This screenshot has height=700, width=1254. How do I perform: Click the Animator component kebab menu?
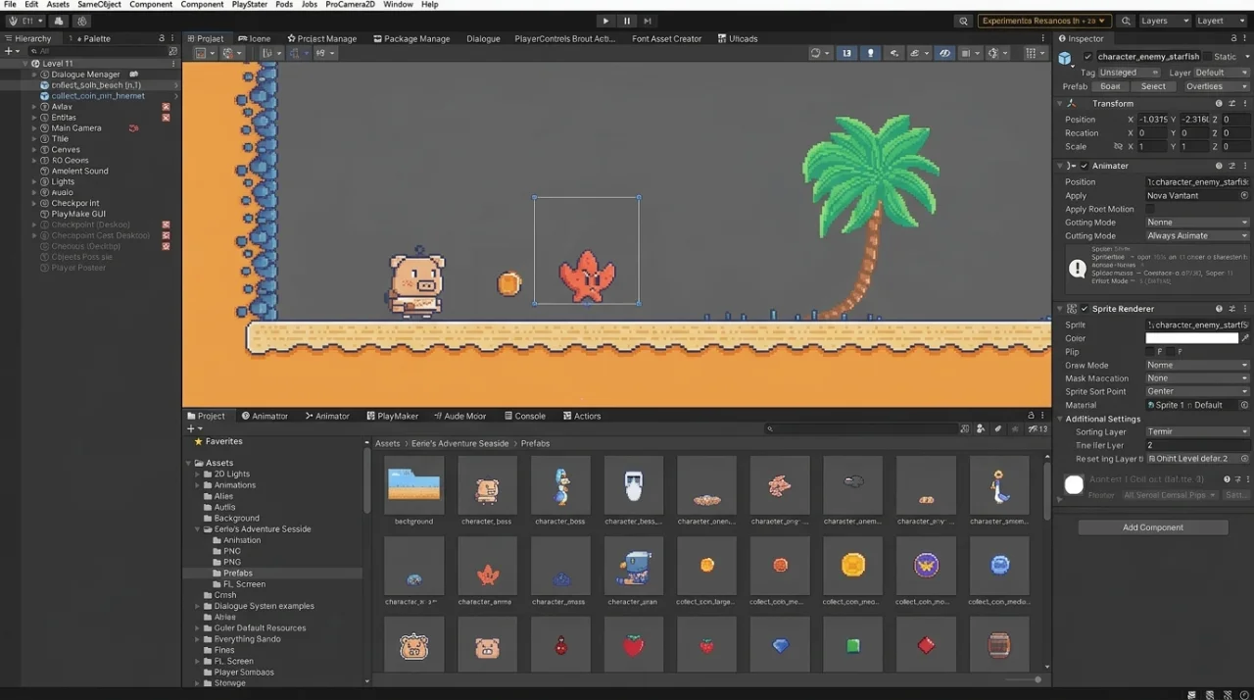click(1244, 166)
